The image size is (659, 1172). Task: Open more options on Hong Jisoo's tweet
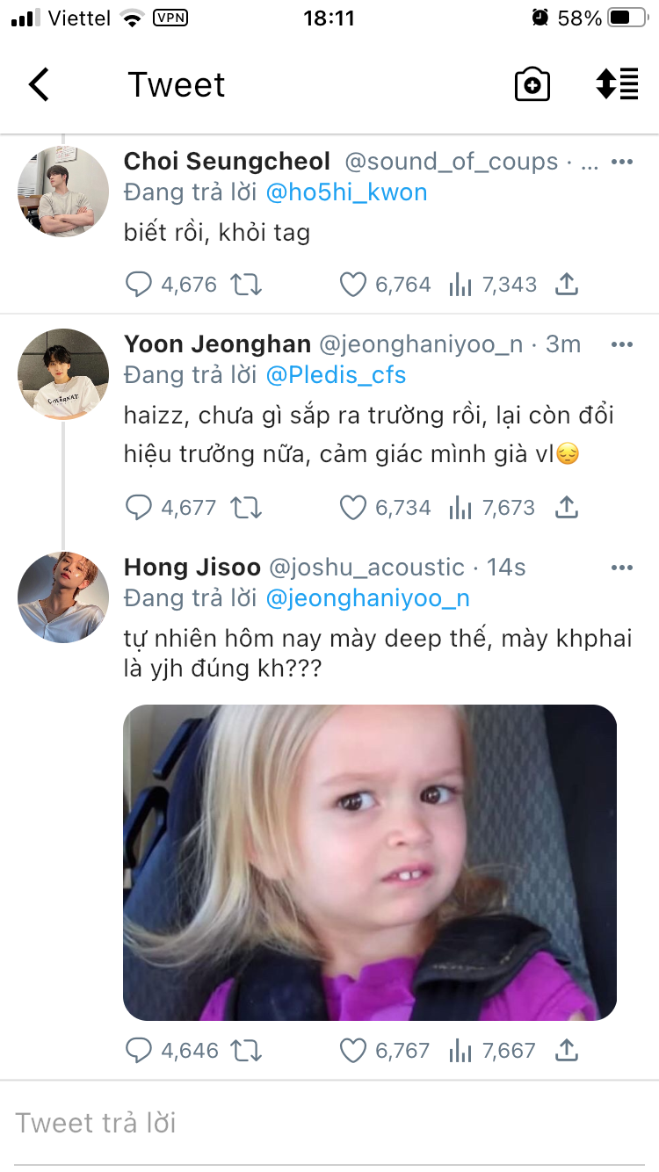coord(621,568)
